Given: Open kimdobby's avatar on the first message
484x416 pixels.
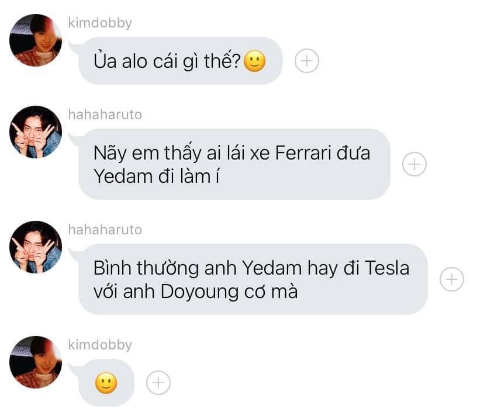Looking at the screenshot, I should [36, 40].
